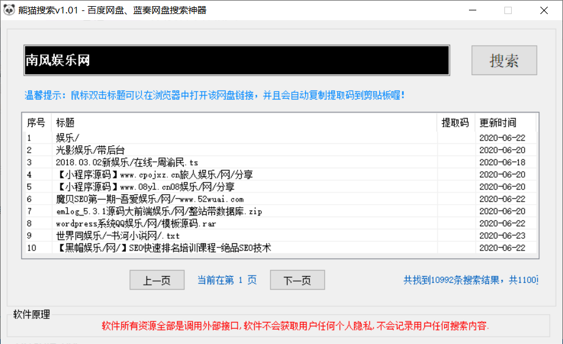Go to next page with 下一页
The width and height of the screenshot is (563, 344).
pyautogui.click(x=297, y=280)
